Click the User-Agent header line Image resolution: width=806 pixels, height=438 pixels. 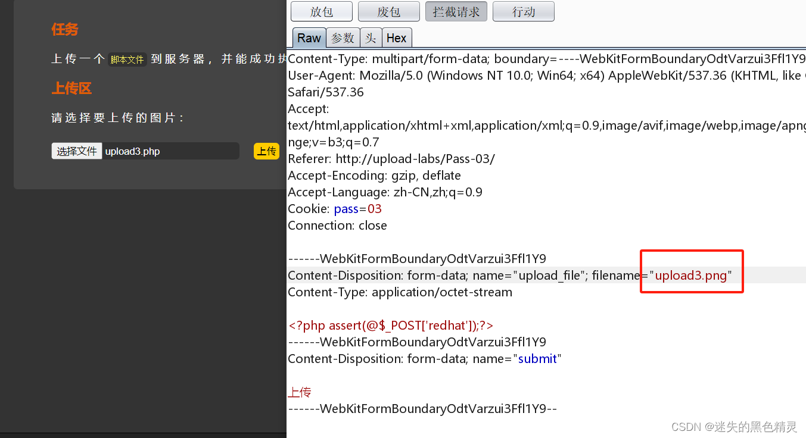pyautogui.click(x=547, y=76)
